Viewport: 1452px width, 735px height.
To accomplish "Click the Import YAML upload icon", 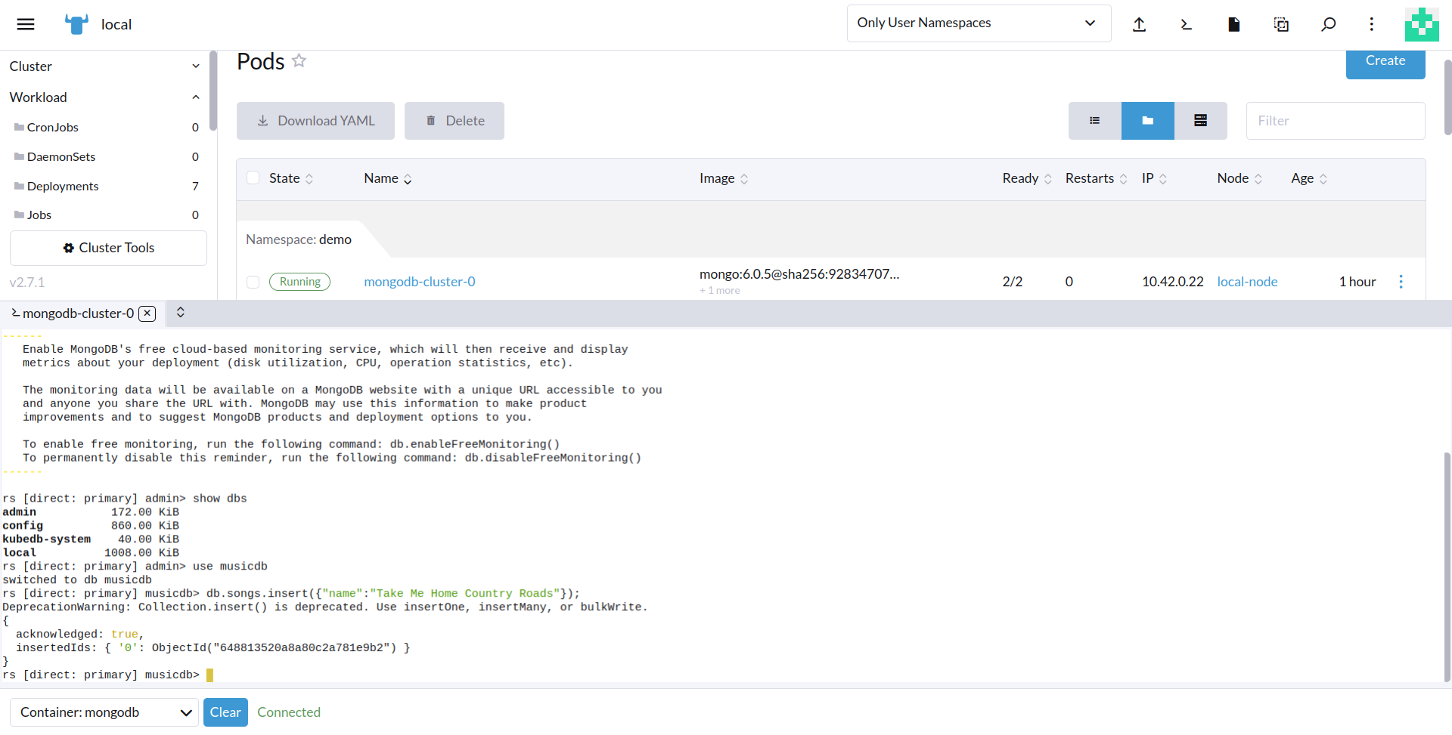I will [x=1139, y=24].
